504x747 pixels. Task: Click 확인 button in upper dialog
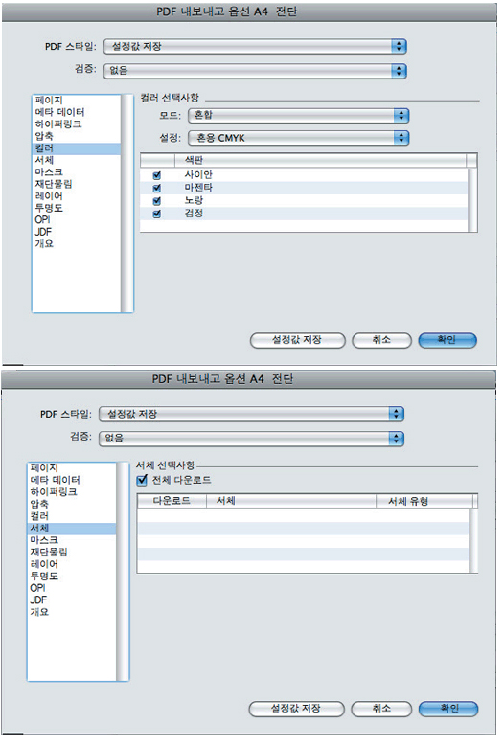447,340
